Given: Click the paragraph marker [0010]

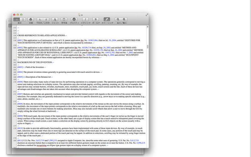Looking at the screenshot, I should pyautogui.click(x=20, y=128).
